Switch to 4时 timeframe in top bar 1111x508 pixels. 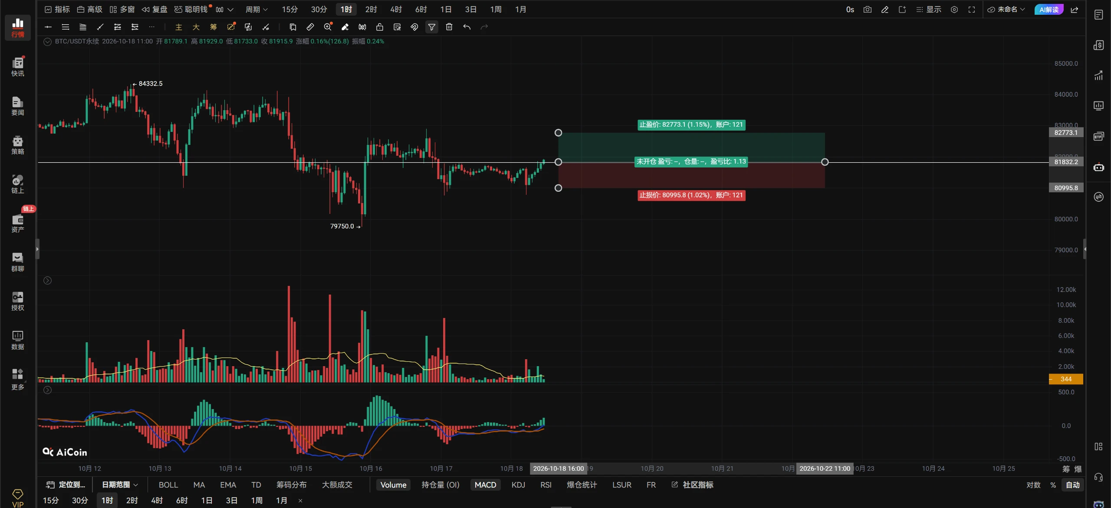coord(396,10)
